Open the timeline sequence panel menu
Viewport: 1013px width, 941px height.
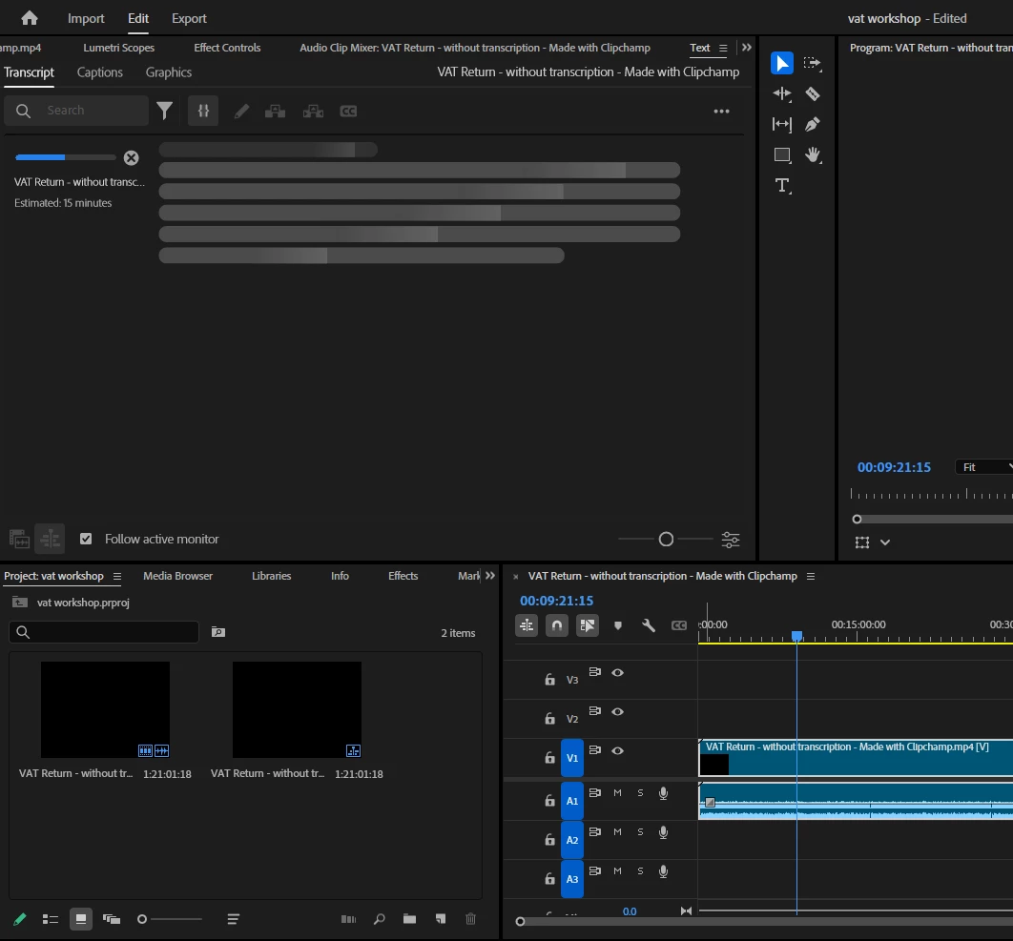[x=810, y=576]
